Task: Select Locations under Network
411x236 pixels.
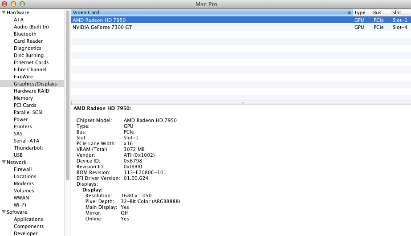Action: coord(25,176)
